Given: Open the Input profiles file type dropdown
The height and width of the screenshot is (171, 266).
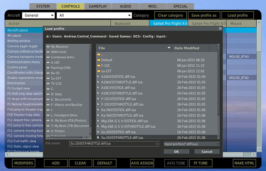Looking at the screenshot, I should coord(192,144).
